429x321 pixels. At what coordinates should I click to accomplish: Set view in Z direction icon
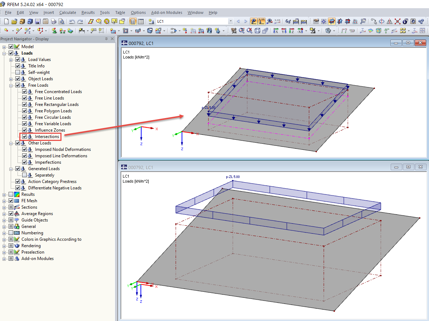291,31
